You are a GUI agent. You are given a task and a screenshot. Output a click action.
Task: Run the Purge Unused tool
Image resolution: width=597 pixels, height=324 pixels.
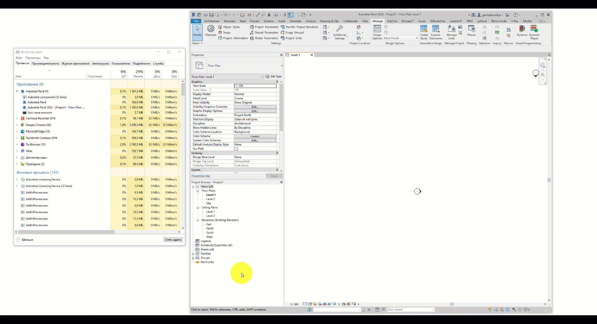pos(292,33)
